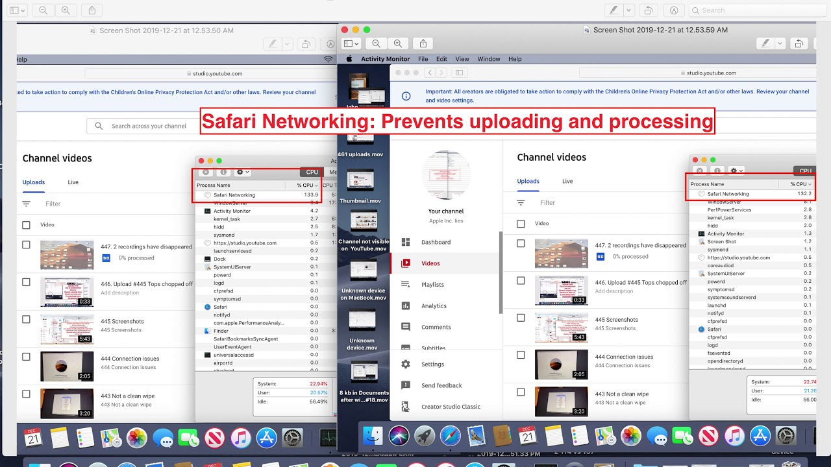Expand the markup dropdown arrow in the rearmost Preview toolbar
Screen dimensions: 831x467
pos(628,10)
